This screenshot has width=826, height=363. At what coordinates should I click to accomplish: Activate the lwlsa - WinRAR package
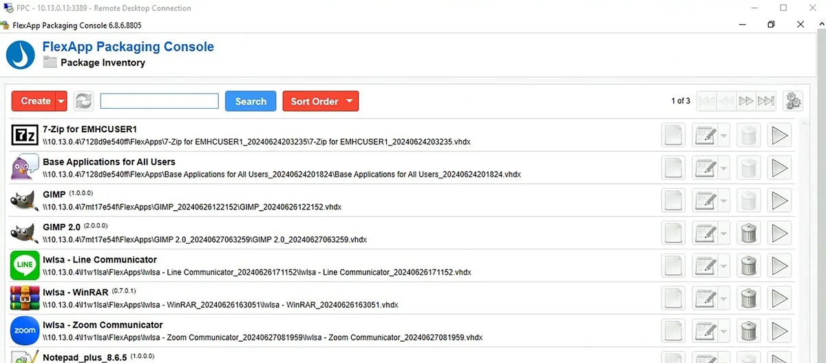[780, 298]
